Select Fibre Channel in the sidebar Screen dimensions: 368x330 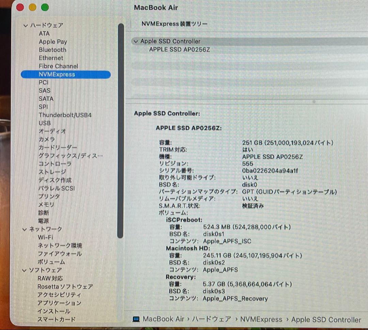(x=58, y=66)
